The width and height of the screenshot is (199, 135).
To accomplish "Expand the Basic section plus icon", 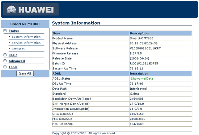I will 5,55.
